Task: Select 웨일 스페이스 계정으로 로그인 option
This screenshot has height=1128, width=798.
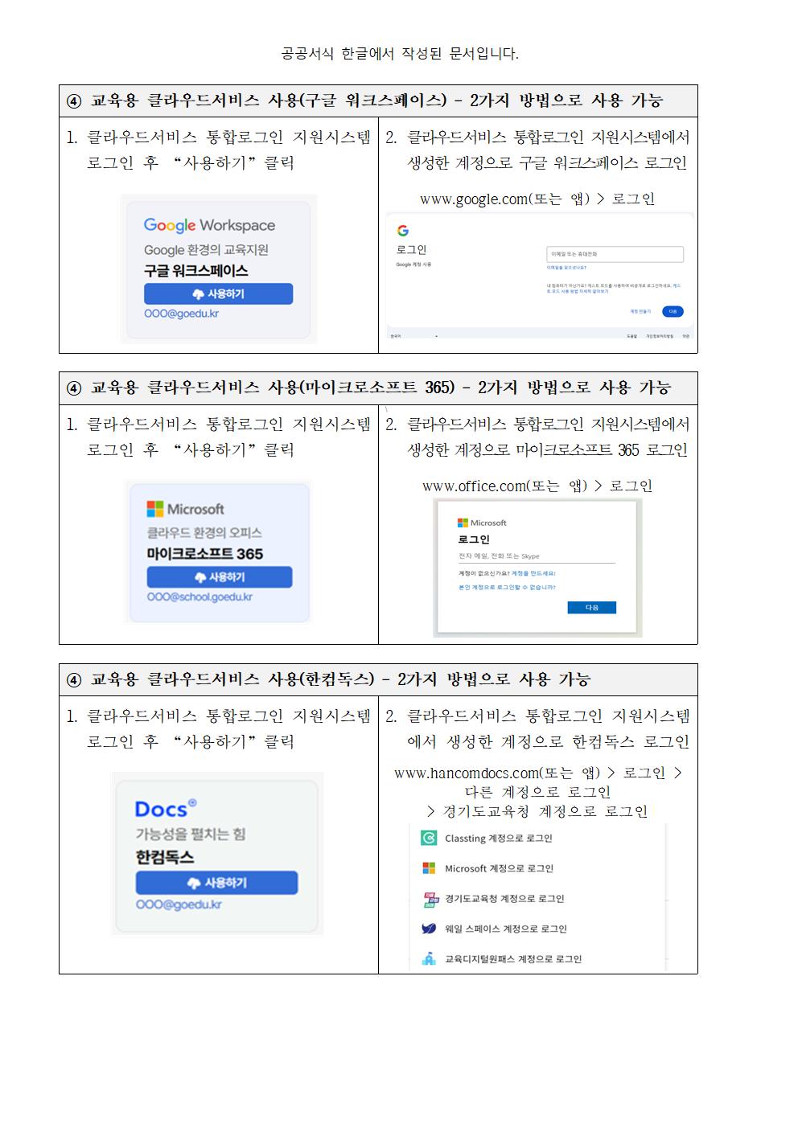Action: tap(494, 929)
